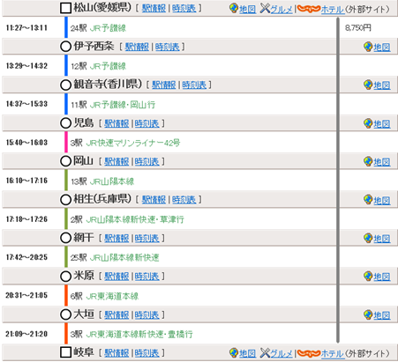This screenshot has height=362, width=398.
Task: Click the JR快速マリンライナー42号 train name
Action: [x=133, y=143]
